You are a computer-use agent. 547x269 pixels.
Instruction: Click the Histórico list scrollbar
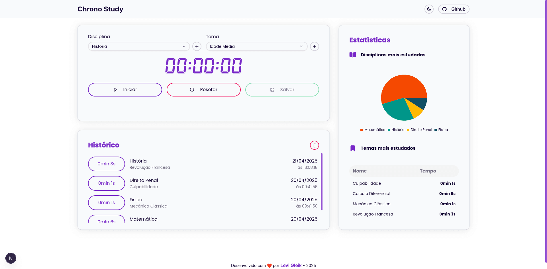pos(322,182)
